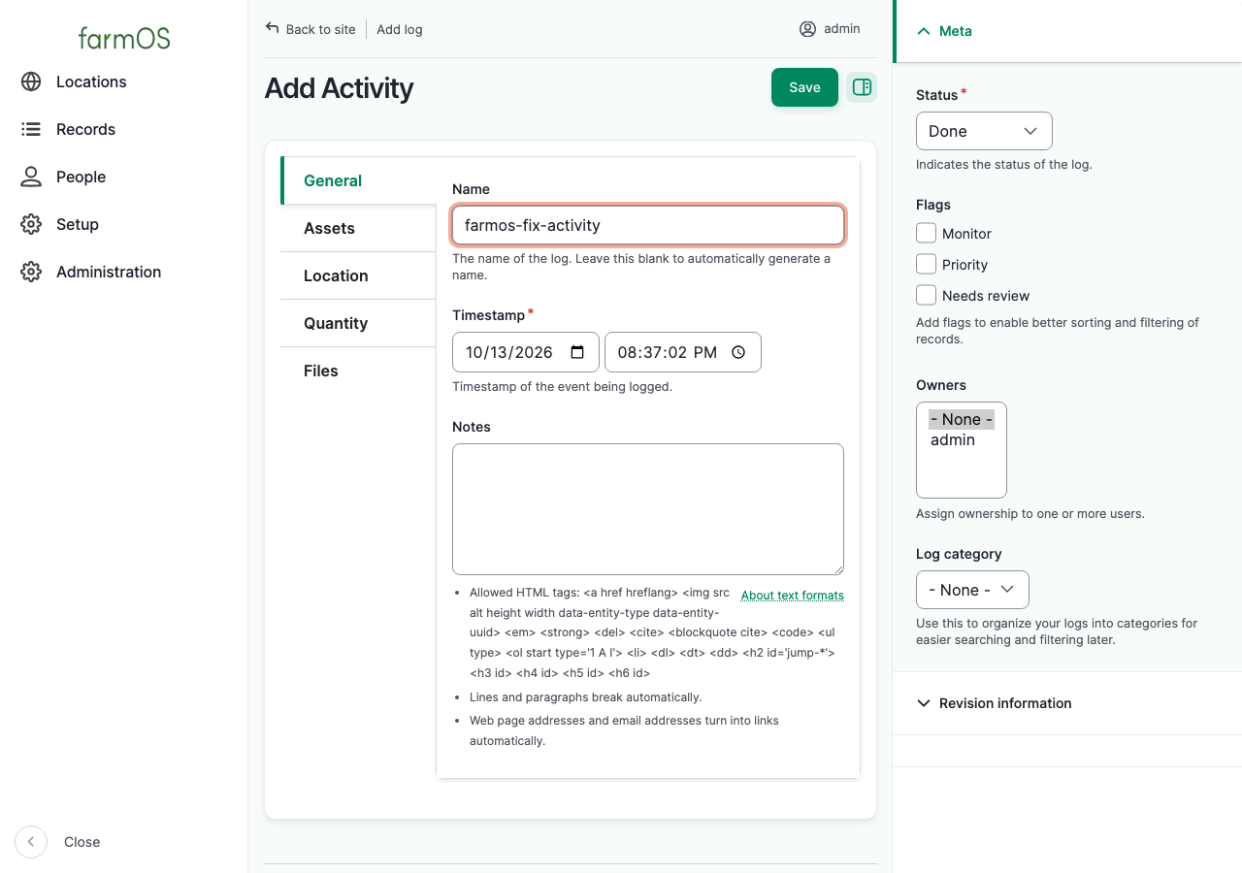
Task: Switch to the Quantity tab
Action: [x=358, y=323]
